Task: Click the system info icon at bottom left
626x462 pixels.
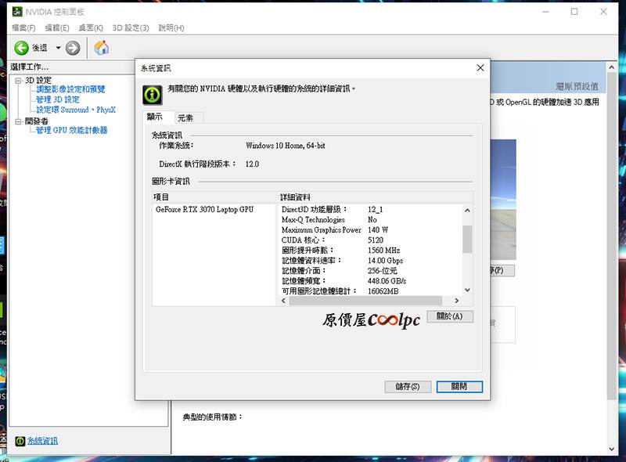Action: [x=20, y=441]
